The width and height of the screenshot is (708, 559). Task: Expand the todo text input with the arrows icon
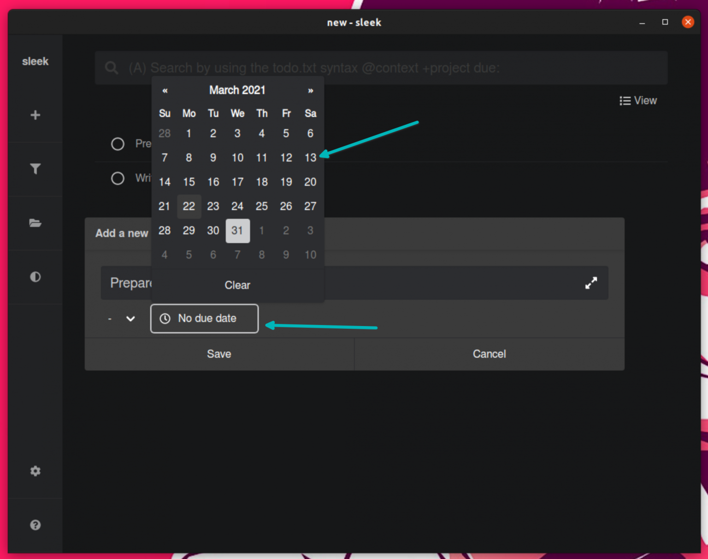click(591, 283)
